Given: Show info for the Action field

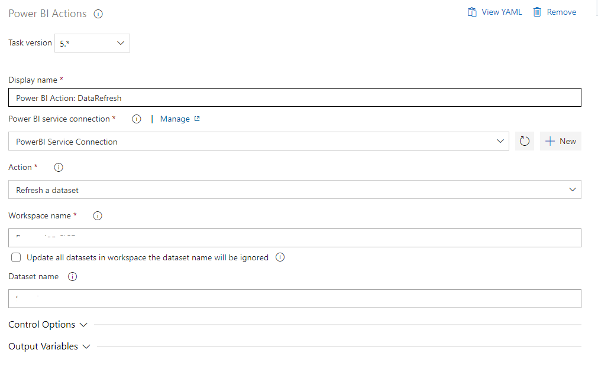Looking at the screenshot, I should (x=59, y=168).
